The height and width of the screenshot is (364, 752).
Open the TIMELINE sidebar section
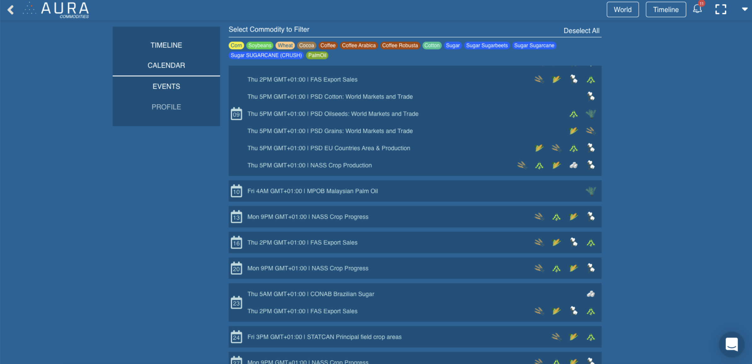coord(166,45)
